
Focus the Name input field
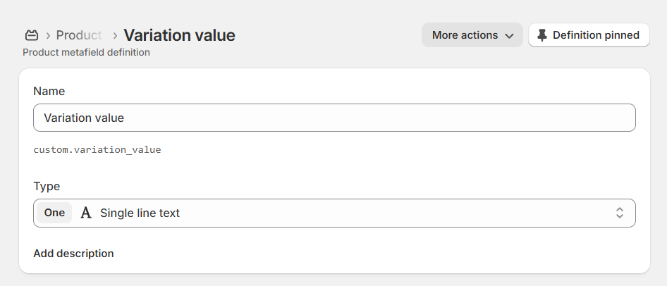click(334, 118)
